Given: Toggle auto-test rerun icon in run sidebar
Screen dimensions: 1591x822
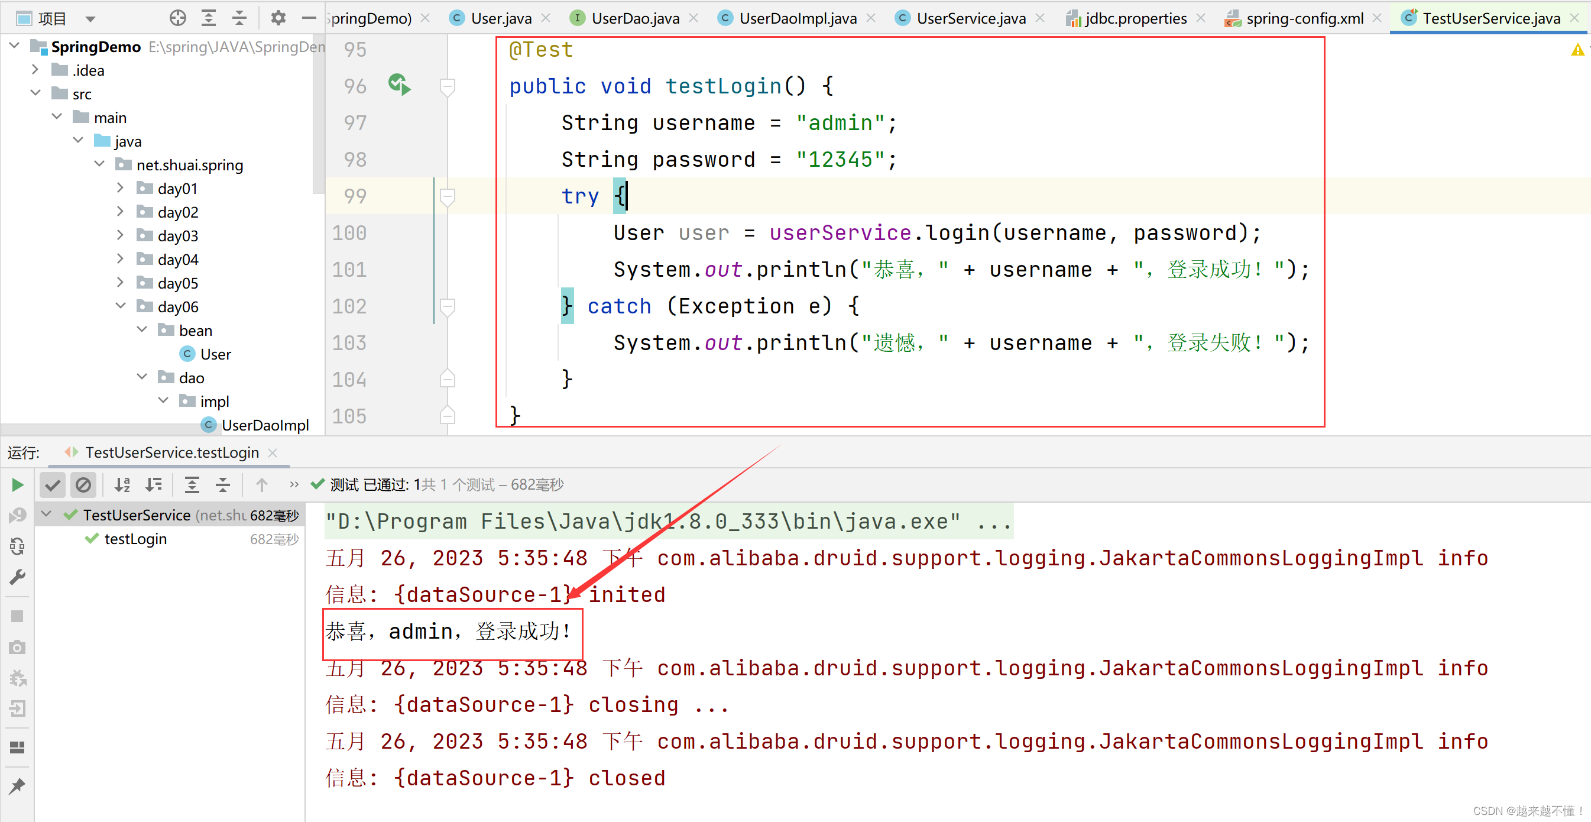Looking at the screenshot, I should click(18, 546).
